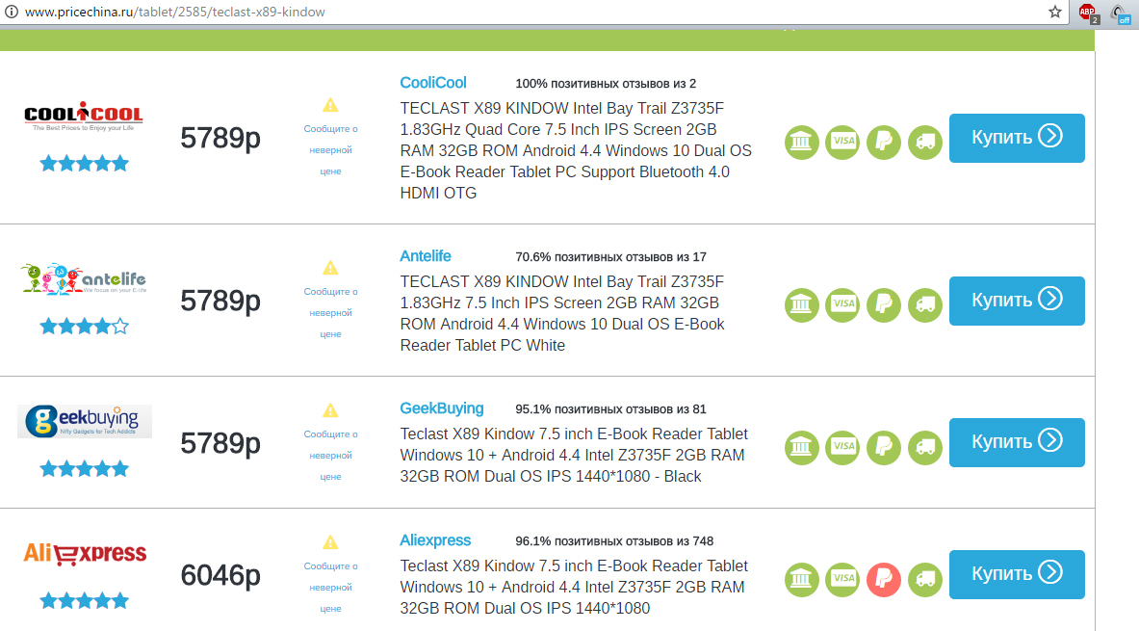The image size is (1139, 631).
Task: Open the GeekBuying store name link
Action: tap(442, 408)
